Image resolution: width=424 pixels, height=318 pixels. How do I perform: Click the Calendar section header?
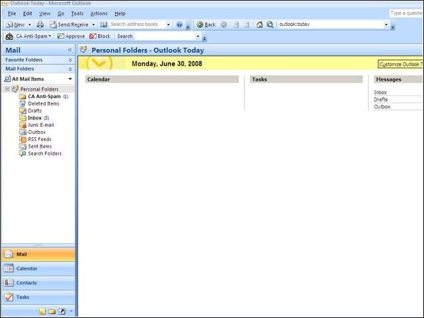click(x=162, y=79)
